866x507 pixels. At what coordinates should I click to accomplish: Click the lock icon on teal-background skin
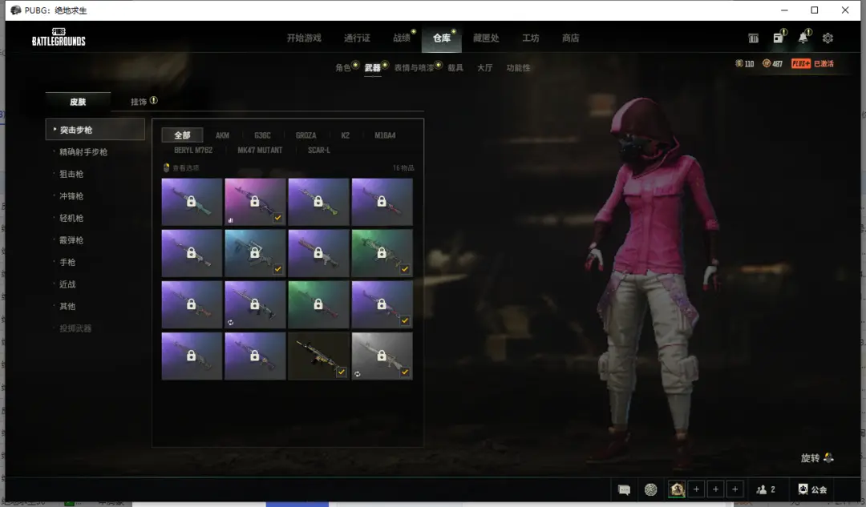pos(255,252)
